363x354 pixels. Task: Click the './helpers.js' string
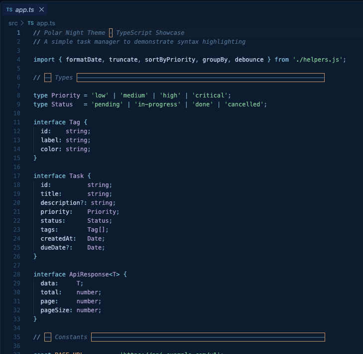tap(318, 60)
